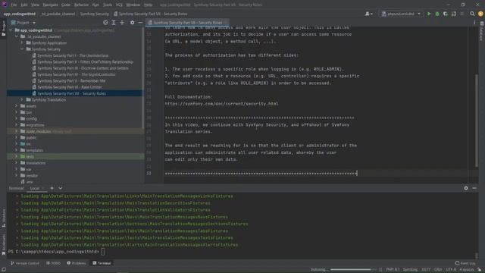Screen dimensions: 485x273
Task: Open Project panel settings gear
Action: coord(132,23)
